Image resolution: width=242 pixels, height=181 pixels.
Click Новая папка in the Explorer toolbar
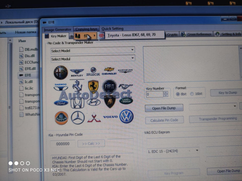[26, 32]
